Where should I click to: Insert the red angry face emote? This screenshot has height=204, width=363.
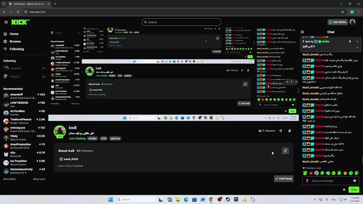[311, 173]
